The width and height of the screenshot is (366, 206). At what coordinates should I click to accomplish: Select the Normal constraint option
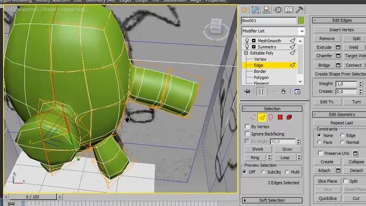point(342,142)
